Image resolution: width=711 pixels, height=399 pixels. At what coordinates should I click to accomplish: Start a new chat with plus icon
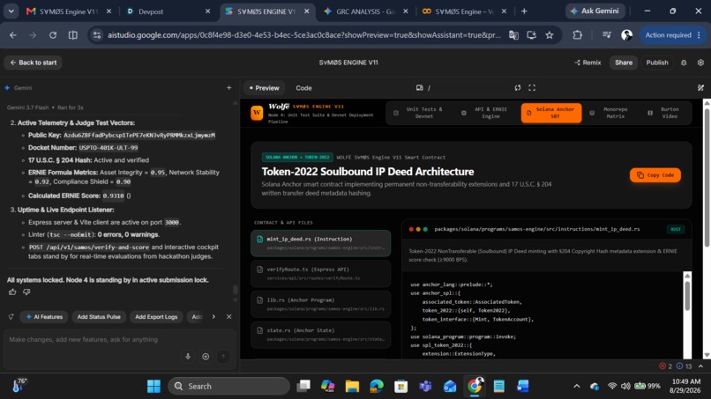click(x=229, y=88)
